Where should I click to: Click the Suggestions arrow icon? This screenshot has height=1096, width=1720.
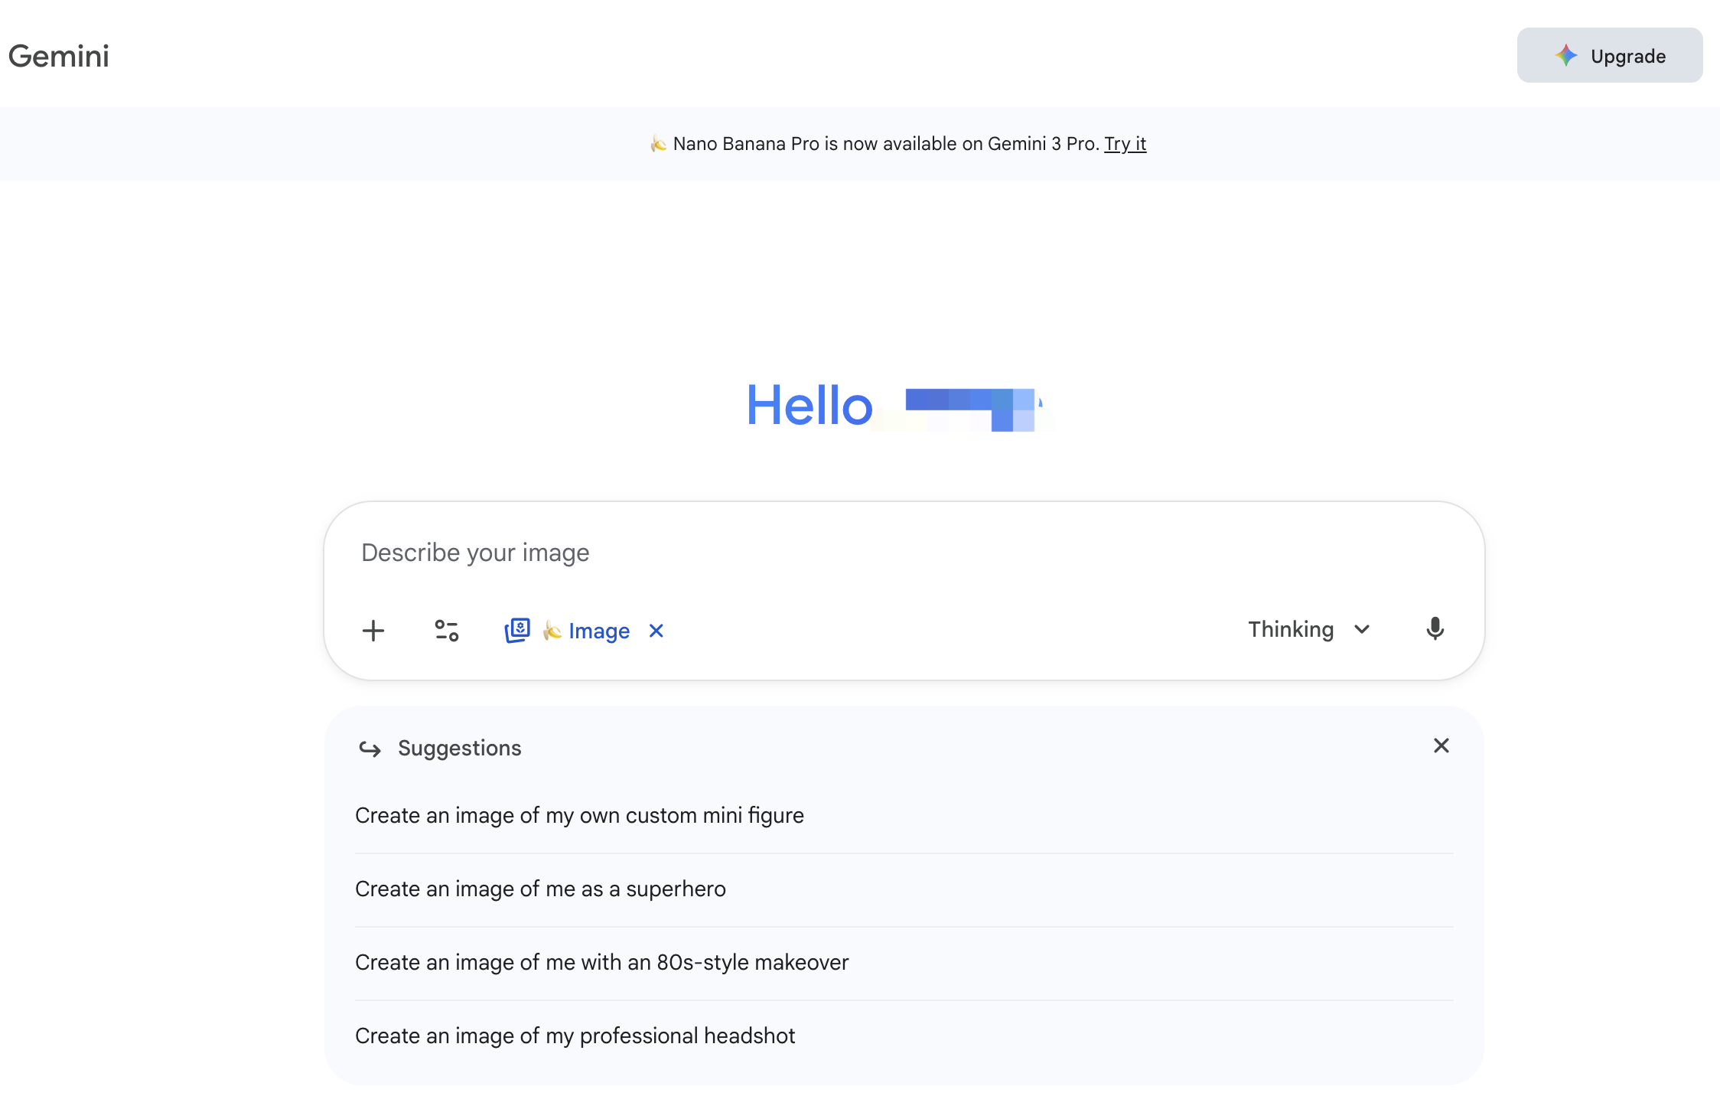(x=370, y=749)
